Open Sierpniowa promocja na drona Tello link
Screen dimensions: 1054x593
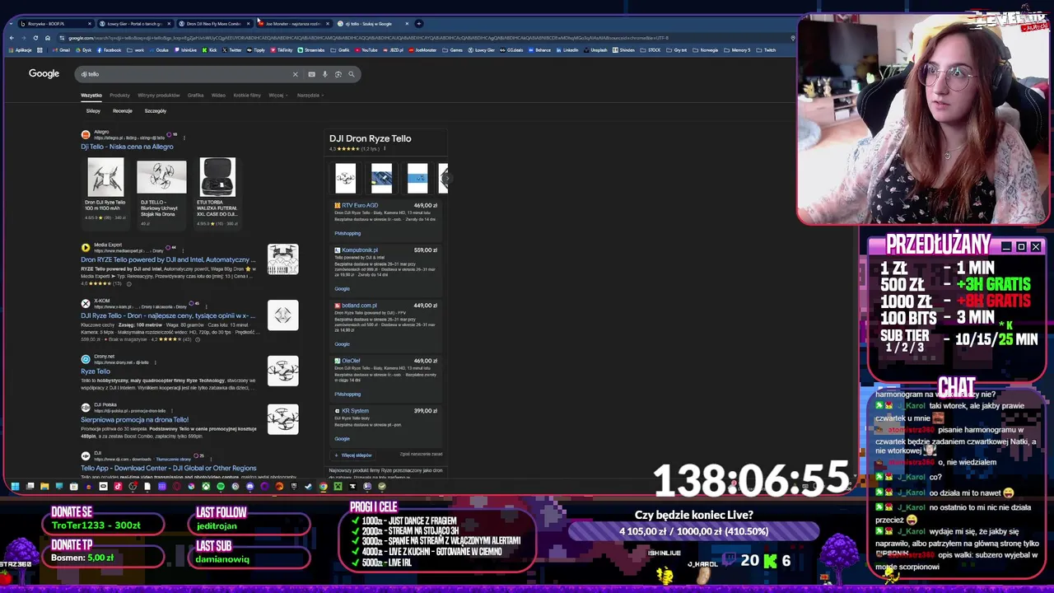point(134,420)
